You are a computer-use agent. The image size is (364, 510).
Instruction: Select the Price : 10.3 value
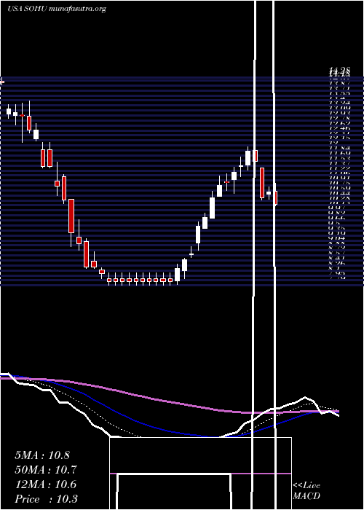(x=46, y=499)
